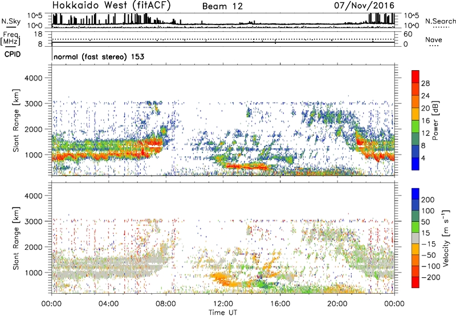The width and height of the screenshot is (456, 316).
Task: Click the blue bottom of power color bar
Action: tap(416, 164)
